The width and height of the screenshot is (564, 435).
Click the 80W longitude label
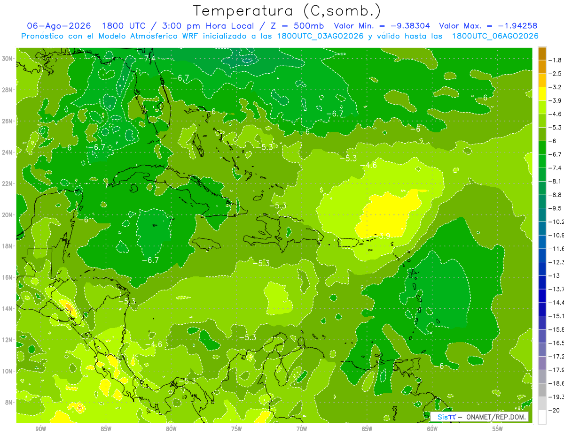coord(171,429)
